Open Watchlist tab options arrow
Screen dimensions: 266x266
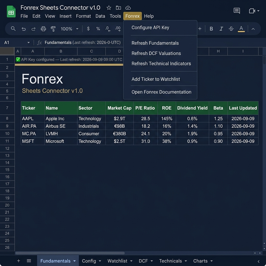point(131,261)
